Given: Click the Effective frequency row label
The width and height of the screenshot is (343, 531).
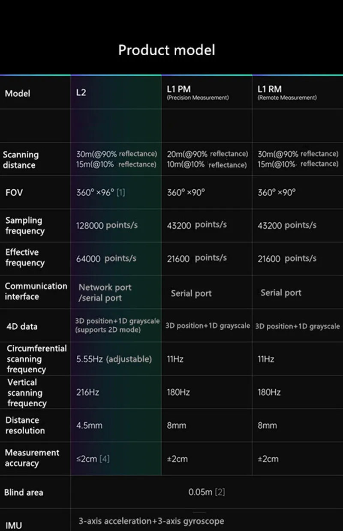Looking at the screenshot, I should [x=25, y=257].
